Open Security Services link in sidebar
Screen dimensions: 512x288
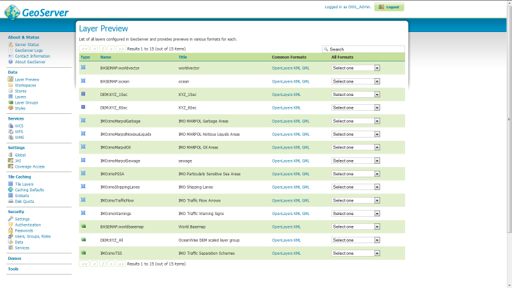click(x=22, y=248)
